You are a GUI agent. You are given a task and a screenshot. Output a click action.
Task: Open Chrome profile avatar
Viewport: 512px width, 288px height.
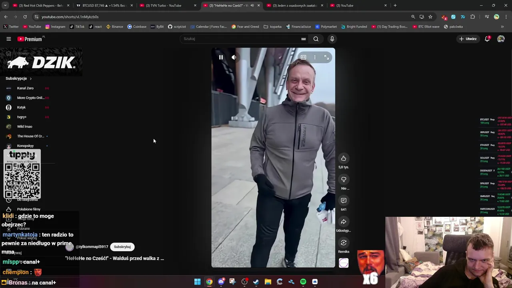[496, 17]
